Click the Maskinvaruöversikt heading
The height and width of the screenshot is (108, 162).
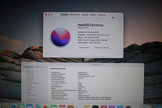tap(58, 69)
